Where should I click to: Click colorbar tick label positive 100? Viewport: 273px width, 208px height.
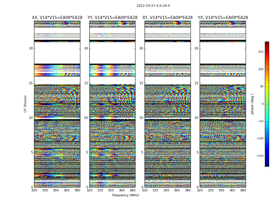(x=261, y=69)
